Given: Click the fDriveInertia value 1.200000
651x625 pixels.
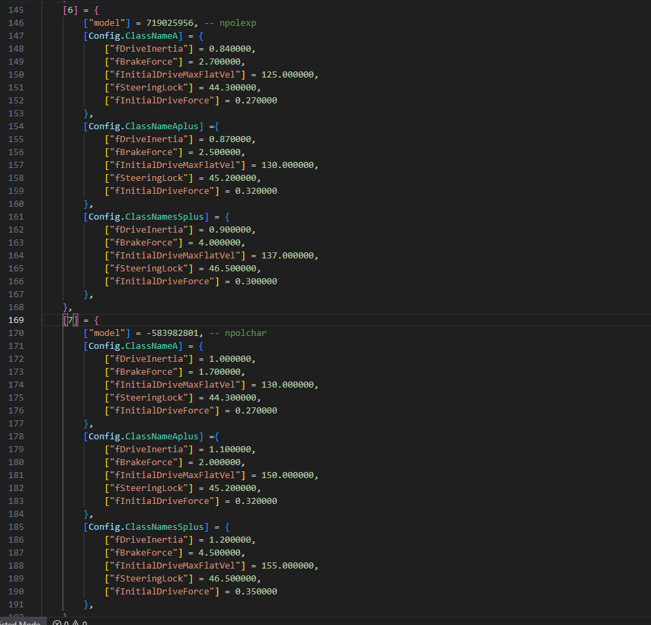Looking at the screenshot, I should (230, 539).
